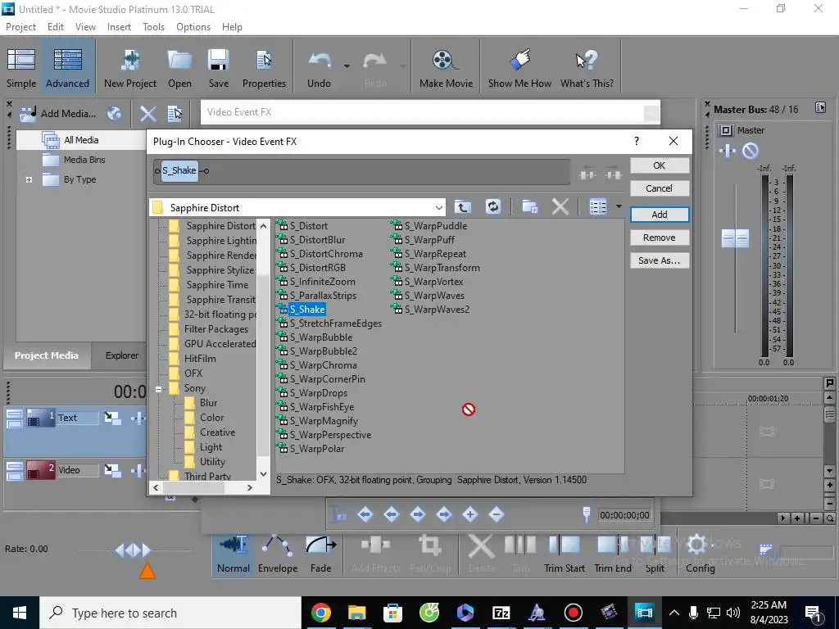Open the Edit menu
The height and width of the screenshot is (629, 839).
[56, 27]
